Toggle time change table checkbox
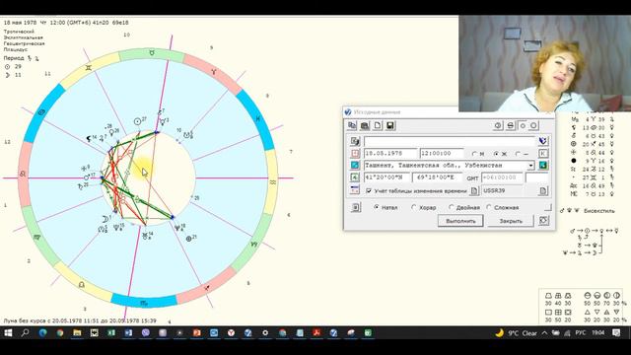 [369, 190]
